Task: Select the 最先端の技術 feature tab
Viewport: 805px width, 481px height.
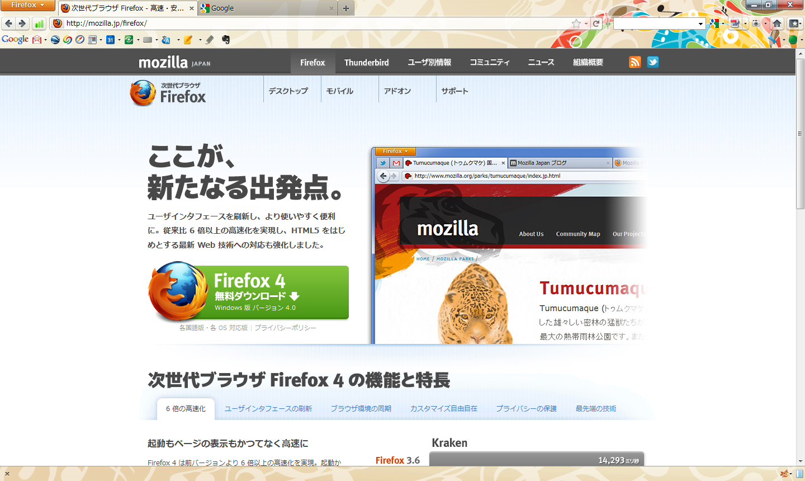Action: (596, 409)
